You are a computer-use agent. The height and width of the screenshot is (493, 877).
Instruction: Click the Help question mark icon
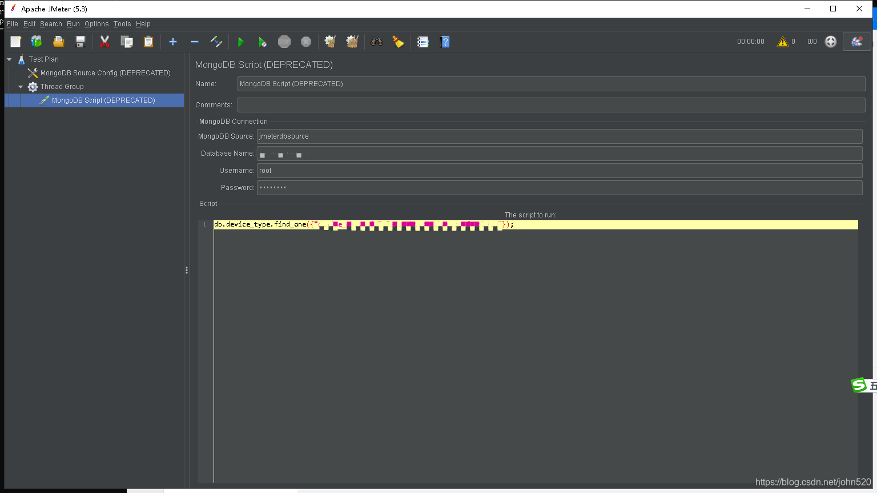click(445, 42)
